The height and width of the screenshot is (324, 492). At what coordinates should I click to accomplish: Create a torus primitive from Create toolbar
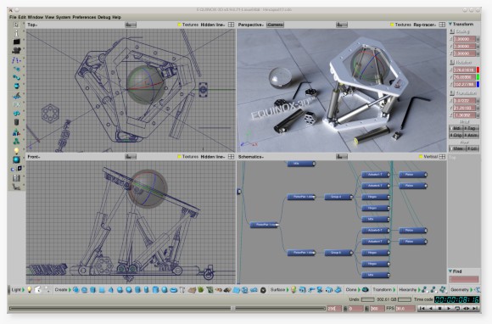pos(174,290)
